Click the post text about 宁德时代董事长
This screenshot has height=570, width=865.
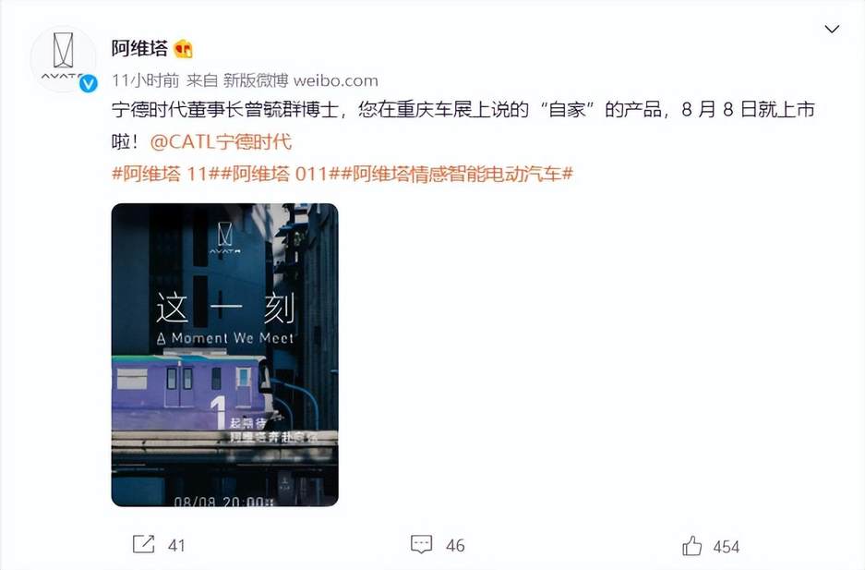[x=463, y=126]
